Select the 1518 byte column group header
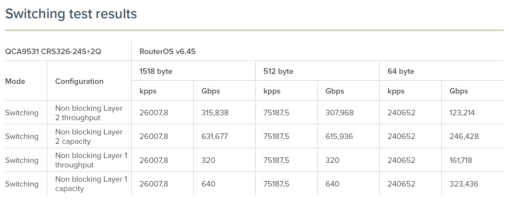The width and height of the screenshot is (509, 205). pyautogui.click(x=156, y=71)
